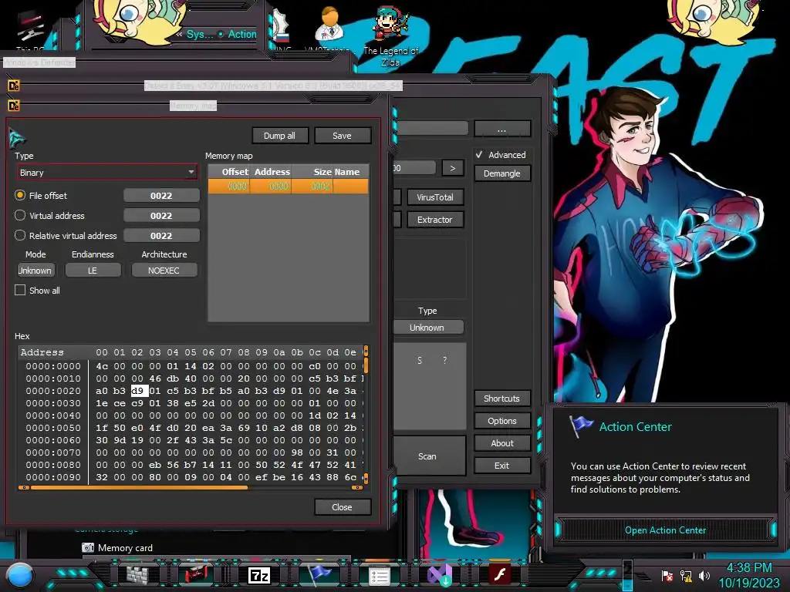Click the Dump all button
The image size is (790, 592).
point(279,136)
